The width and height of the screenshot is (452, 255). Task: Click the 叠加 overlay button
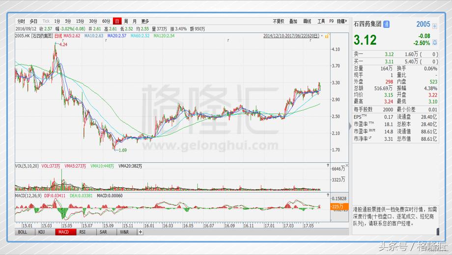coord(293,21)
